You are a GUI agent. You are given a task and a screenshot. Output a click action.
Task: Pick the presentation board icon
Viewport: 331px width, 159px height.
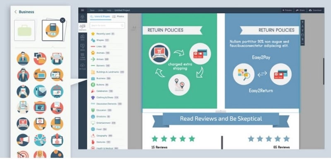tap(57, 91)
